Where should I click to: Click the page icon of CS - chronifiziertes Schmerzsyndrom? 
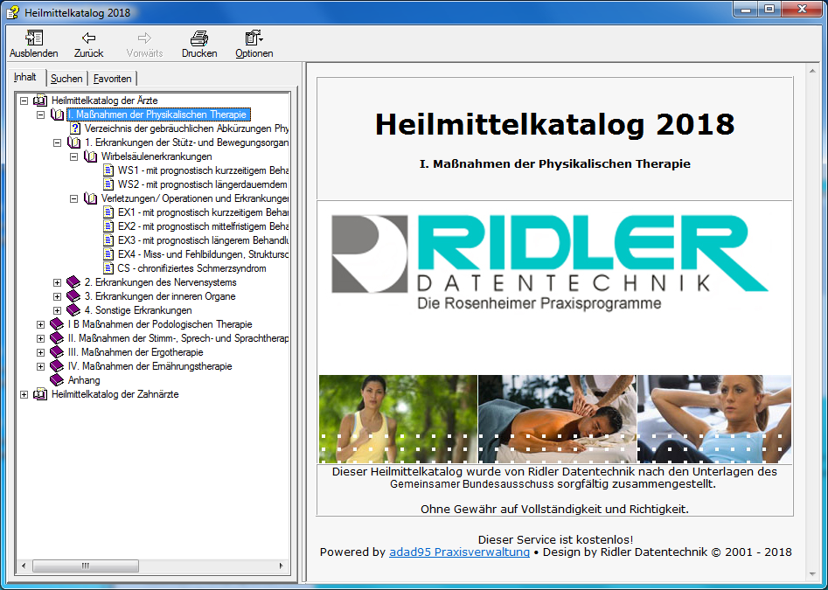pyautogui.click(x=108, y=268)
